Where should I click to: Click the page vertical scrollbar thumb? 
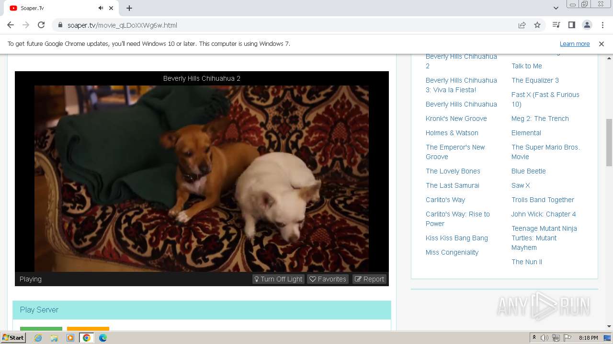pos(609,142)
